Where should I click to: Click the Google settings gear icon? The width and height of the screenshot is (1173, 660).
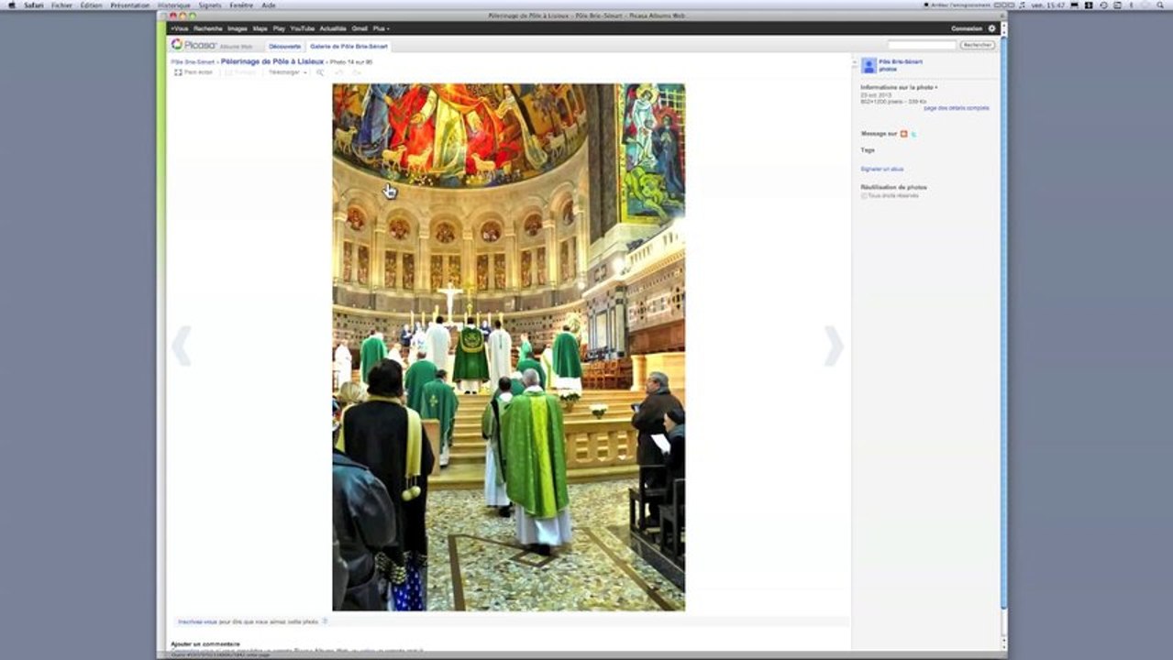pos(991,28)
